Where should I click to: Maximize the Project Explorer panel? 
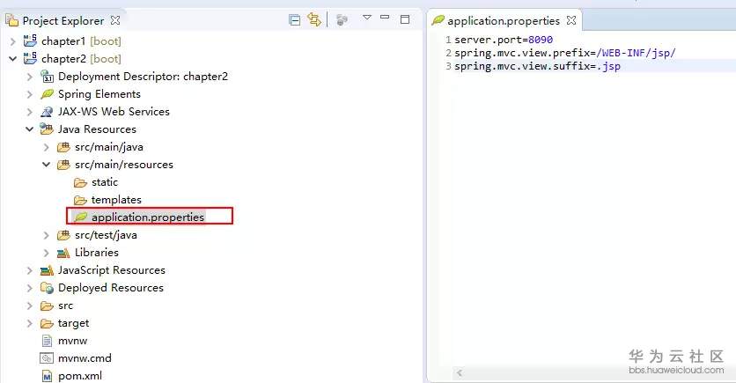click(x=405, y=19)
